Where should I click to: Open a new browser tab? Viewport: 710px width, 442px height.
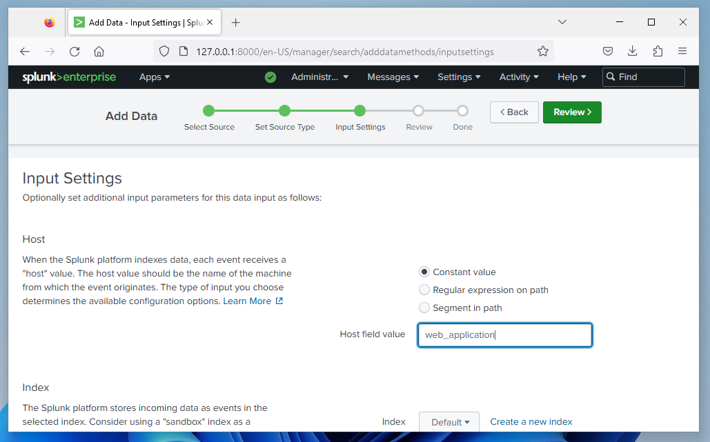235,22
